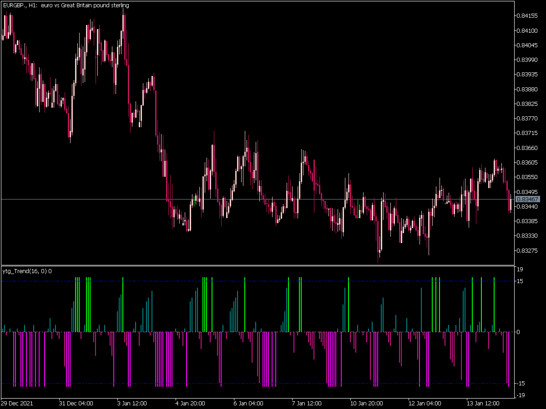546x409 pixels.
Task: Click the price axis label 0.83935
Action: (527, 74)
